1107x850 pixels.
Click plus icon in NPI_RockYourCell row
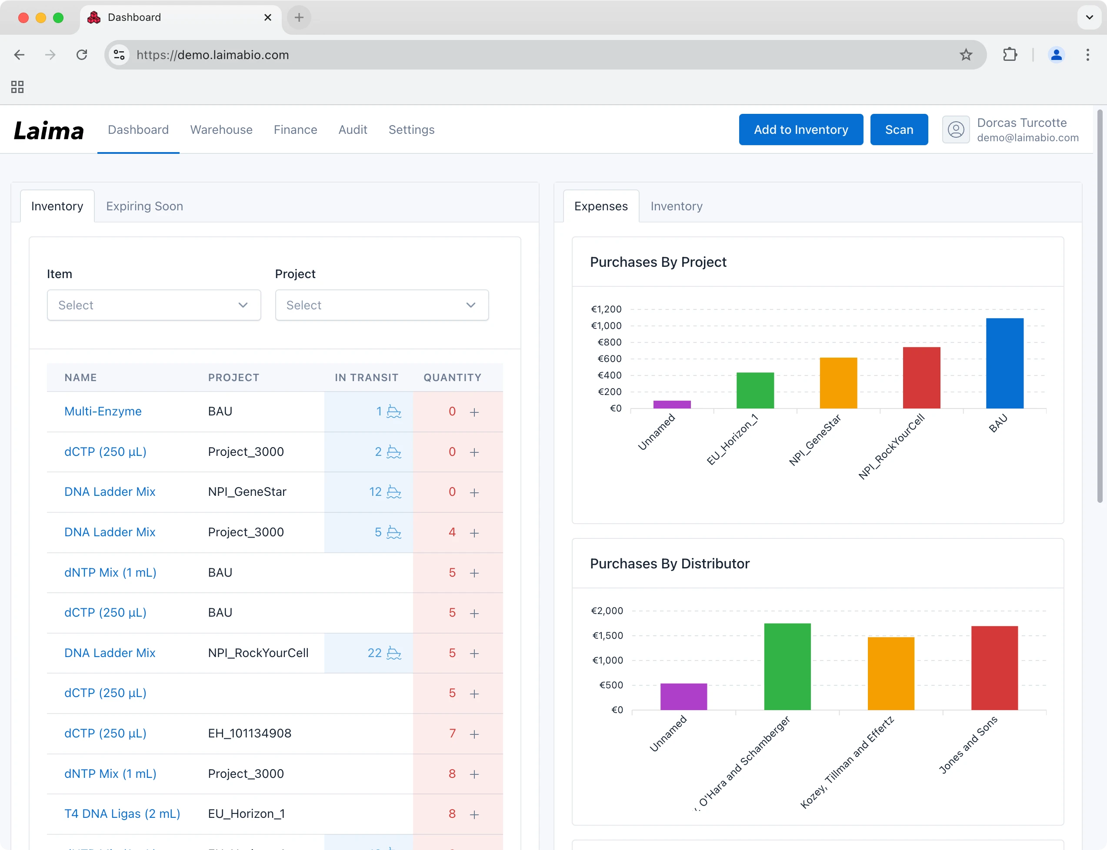(x=474, y=653)
